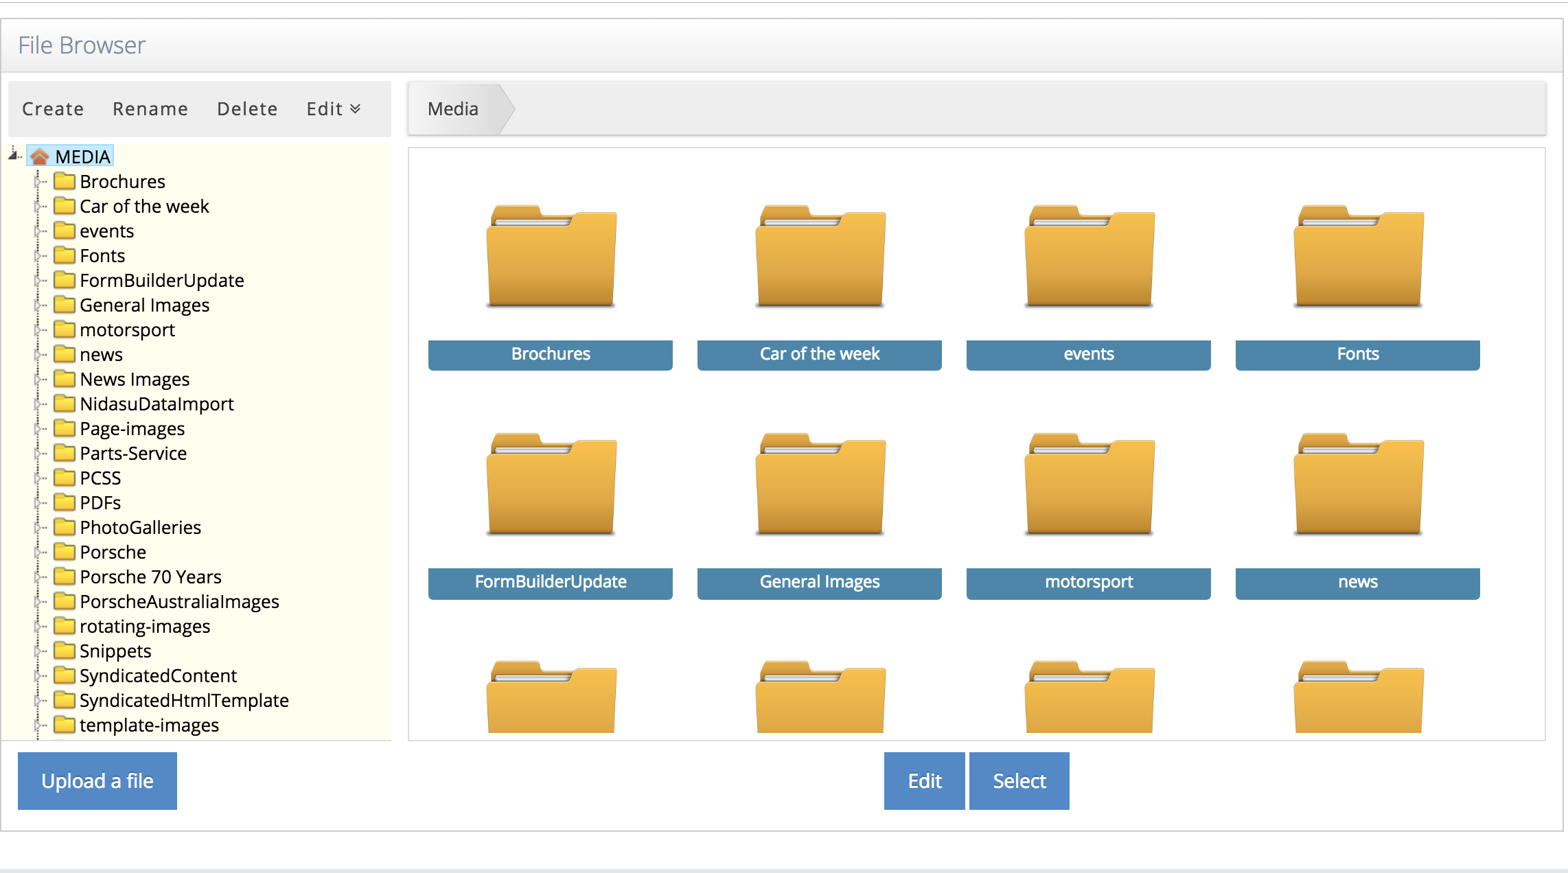
Task: Click Delete in the toolbar
Action: (247, 108)
